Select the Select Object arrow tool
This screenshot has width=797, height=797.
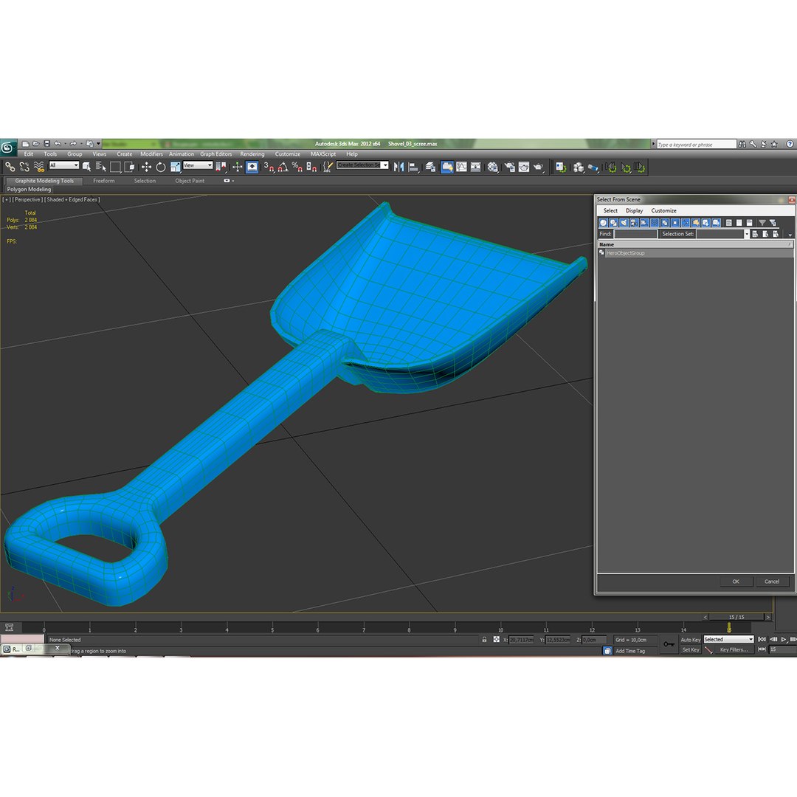coord(86,167)
